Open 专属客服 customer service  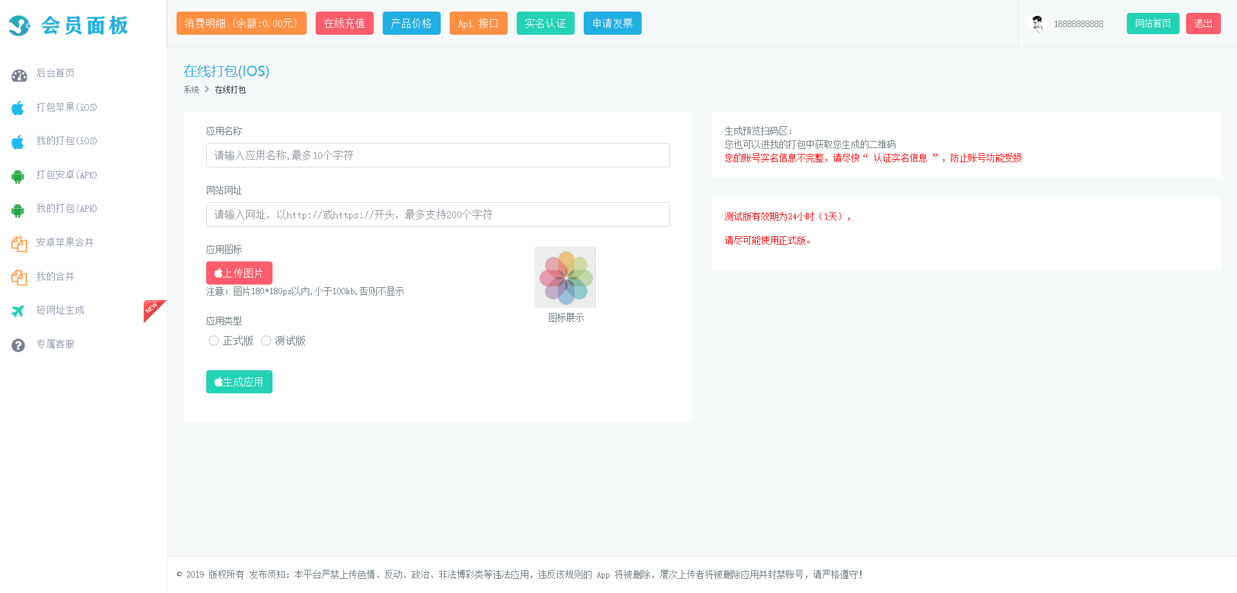(x=56, y=344)
